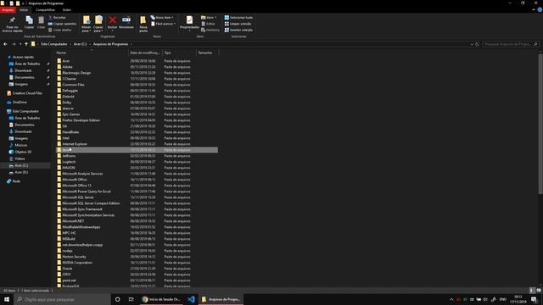The width and height of the screenshot is (543, 305).
Task: Sort by the Nome column header
Action: click(92, 53)
